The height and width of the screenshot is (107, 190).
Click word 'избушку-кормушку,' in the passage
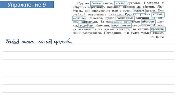click(x=88, y=7)
